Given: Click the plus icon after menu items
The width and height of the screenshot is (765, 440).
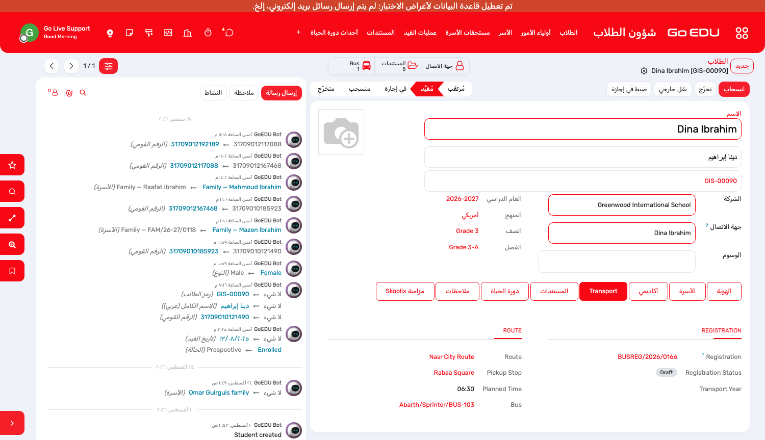Looking at the screenshot, I should point(298,33).
